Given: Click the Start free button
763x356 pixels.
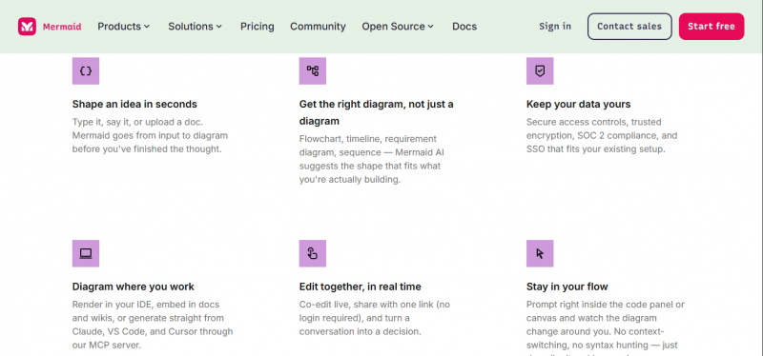Looking at the screenshot, I should 711,27.
